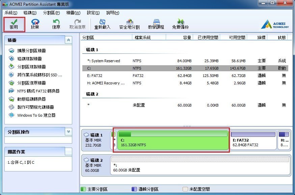Collapse the 精靈 panel
Viewport: 295px width, 195px height.
[69, 40]
